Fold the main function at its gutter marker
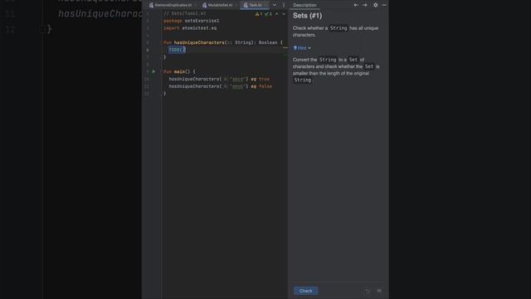 (162, 71)
